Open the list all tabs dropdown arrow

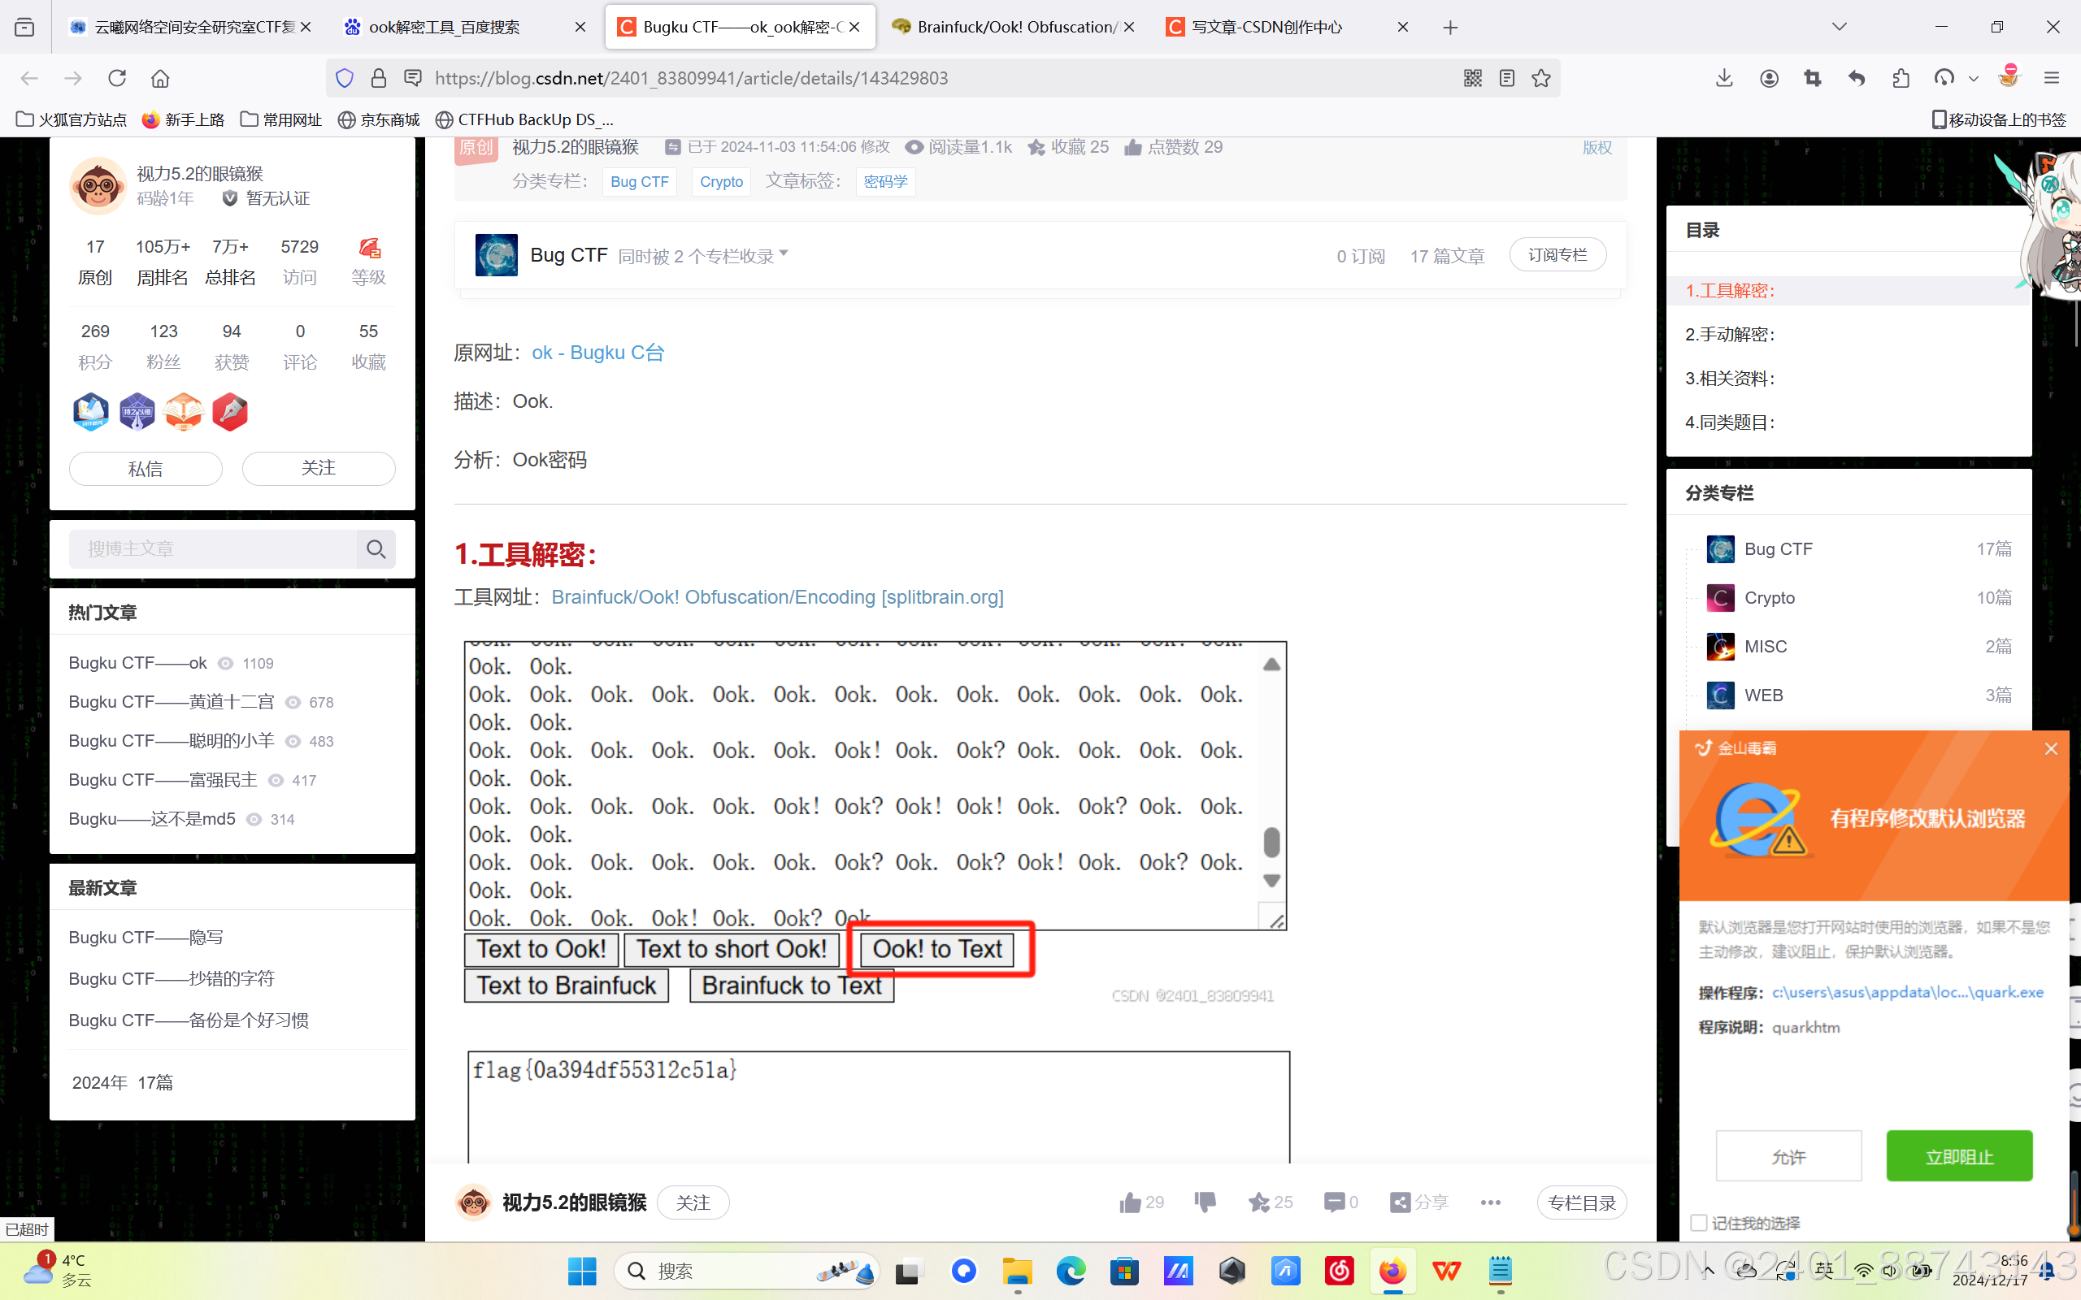click(x=1840, y=27)
